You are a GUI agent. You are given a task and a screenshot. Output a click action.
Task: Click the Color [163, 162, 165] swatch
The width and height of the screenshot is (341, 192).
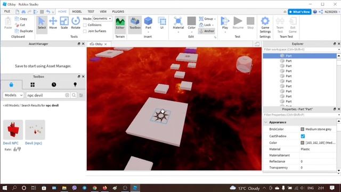click(x=302, y=143)
